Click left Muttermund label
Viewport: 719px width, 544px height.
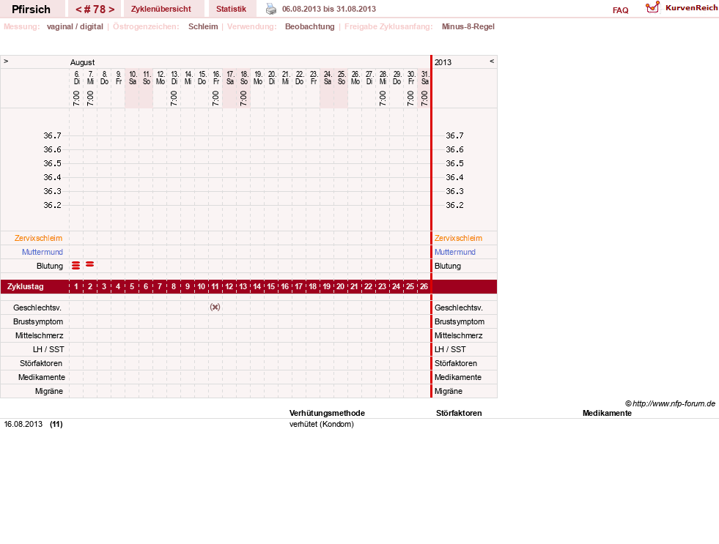[43, 252]
